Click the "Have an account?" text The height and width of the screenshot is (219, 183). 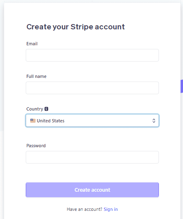[85, 209]
